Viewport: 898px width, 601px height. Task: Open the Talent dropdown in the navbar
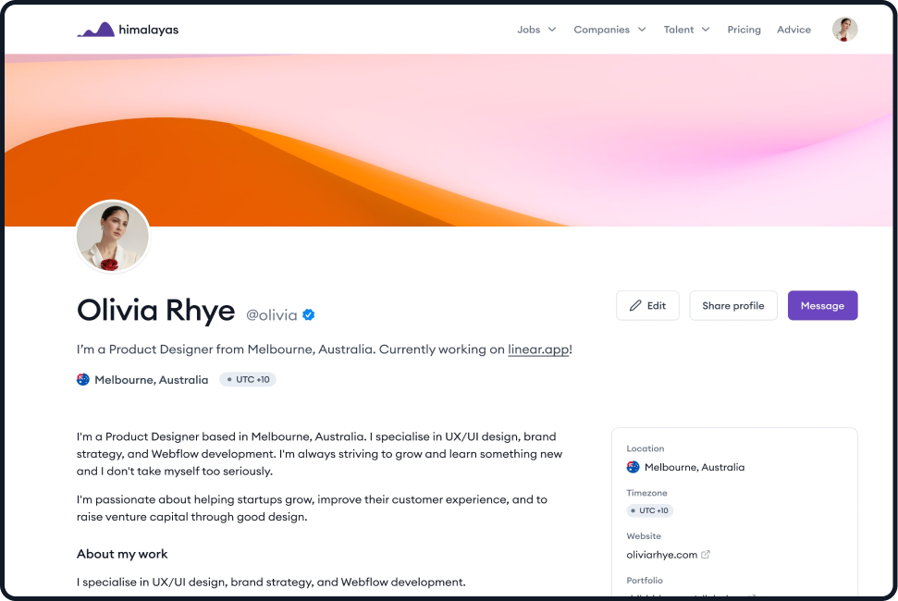pyautogui.click(x=686, y=30)
